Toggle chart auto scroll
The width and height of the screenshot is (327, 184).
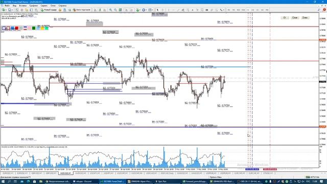126,10
